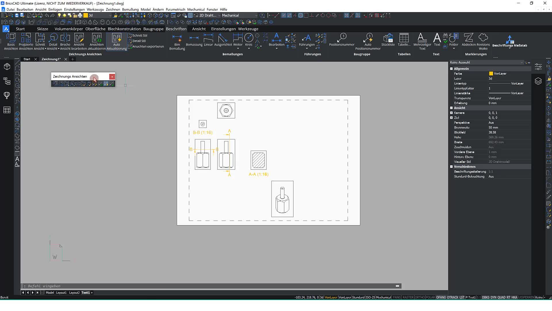Open the Bemaßung menu

coord(130,10)
